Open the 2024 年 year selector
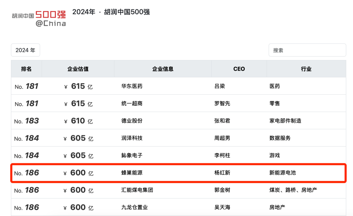The width and height of the screenshot is (353, 216). click(26, 50)
